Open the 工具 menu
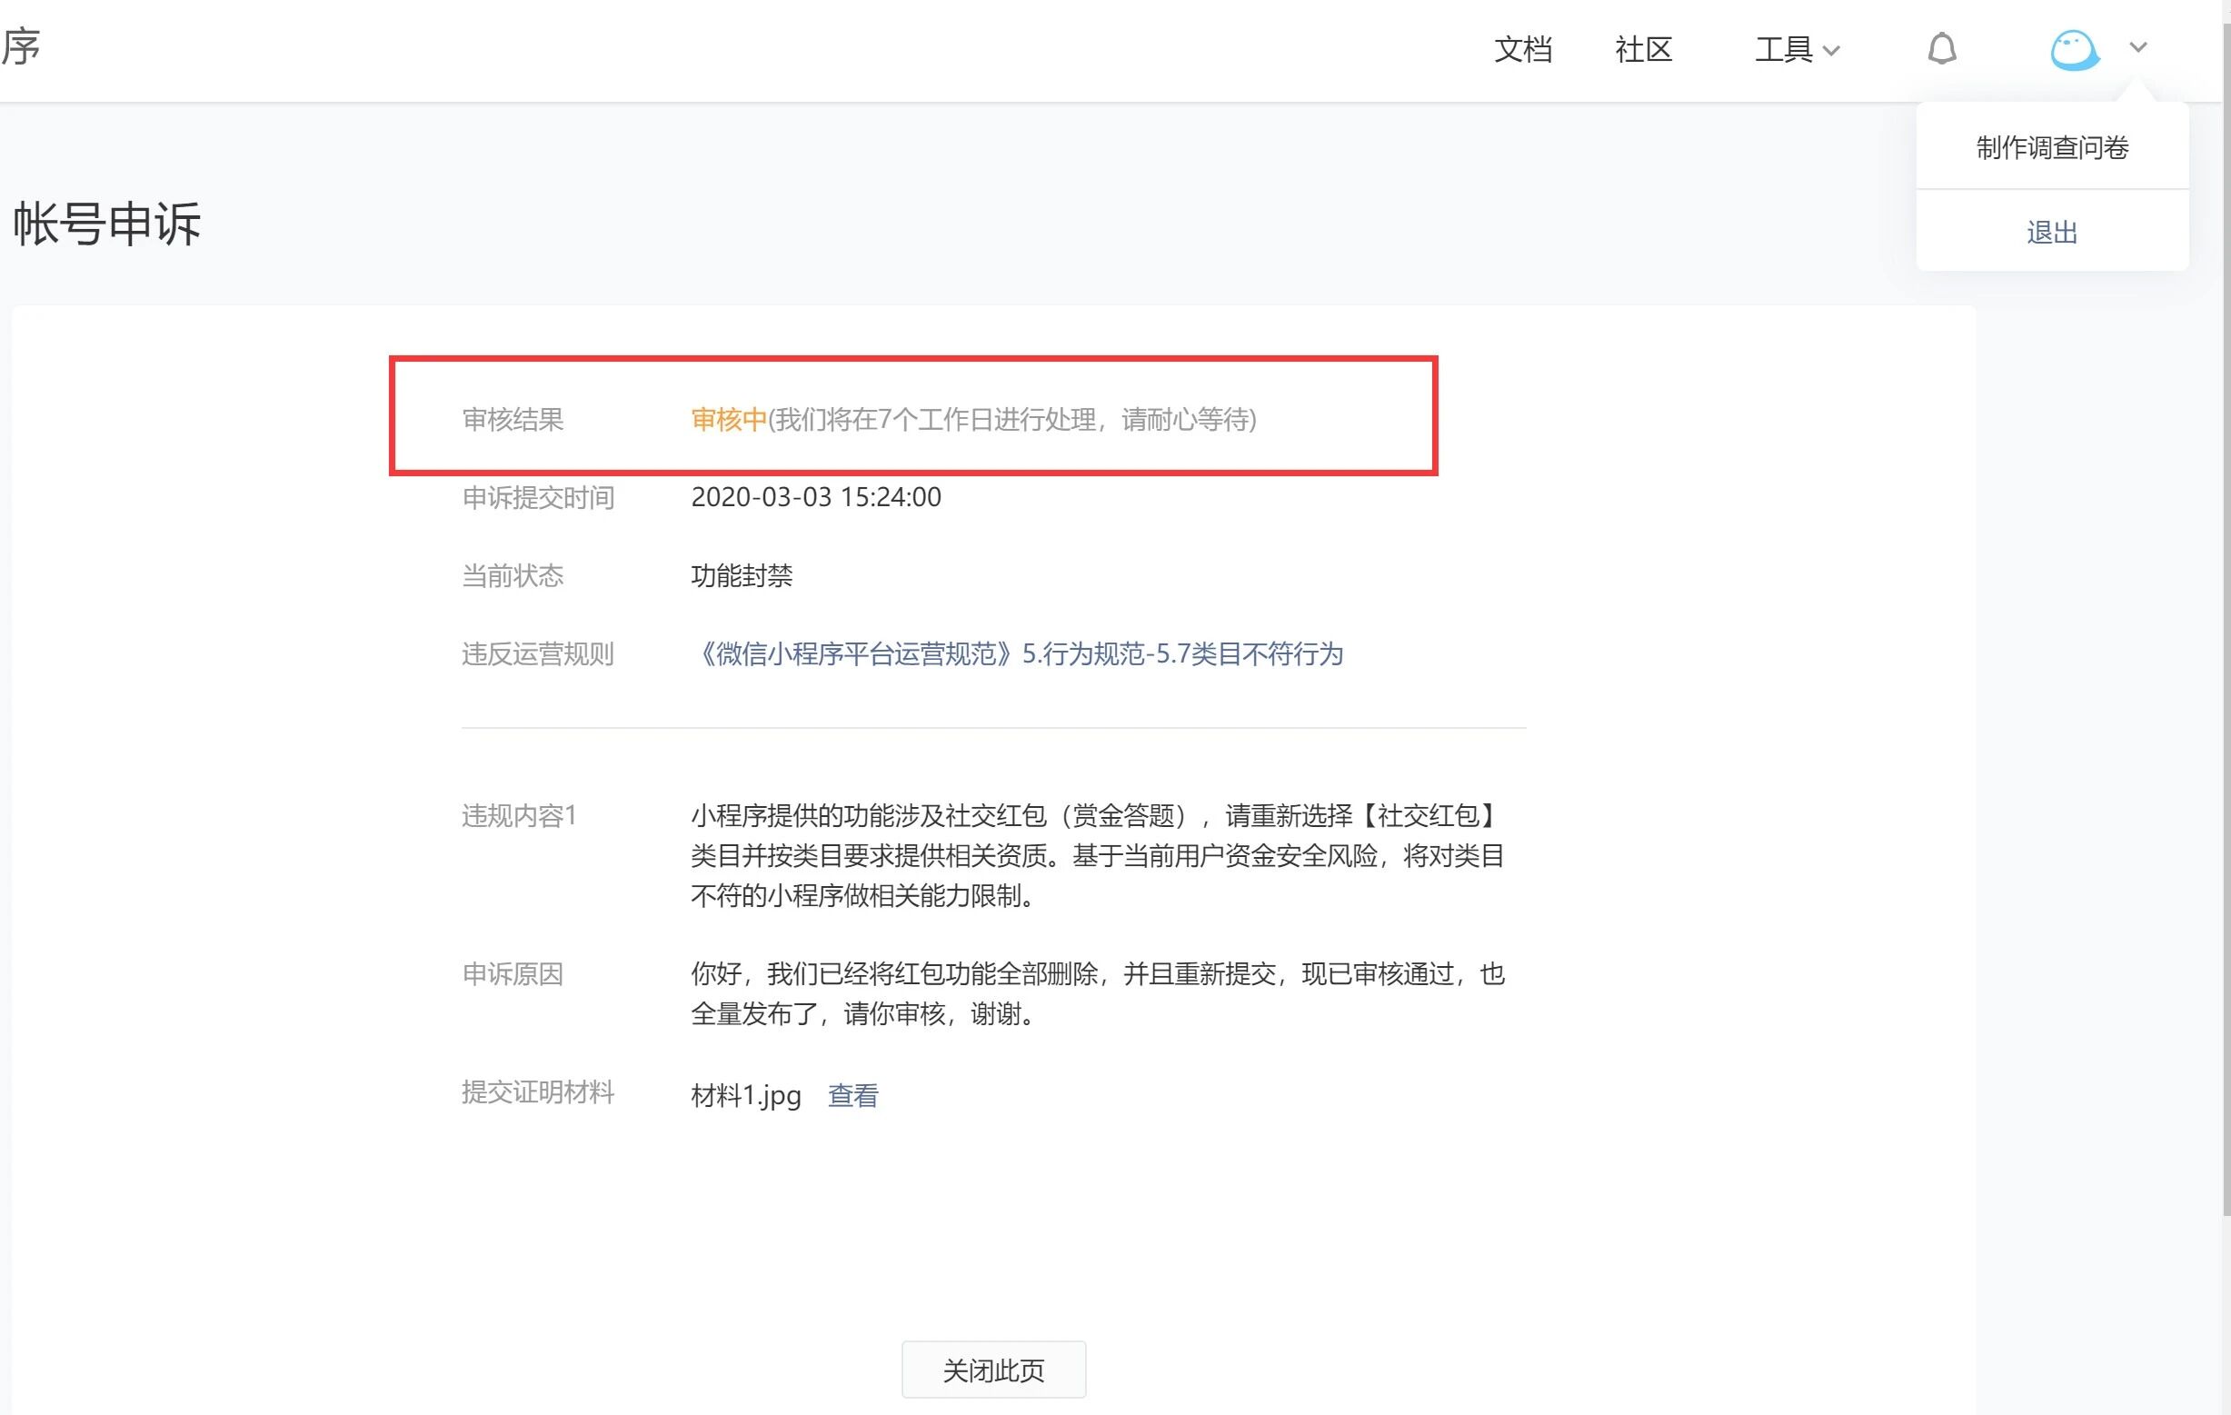 pos(1784,49)
